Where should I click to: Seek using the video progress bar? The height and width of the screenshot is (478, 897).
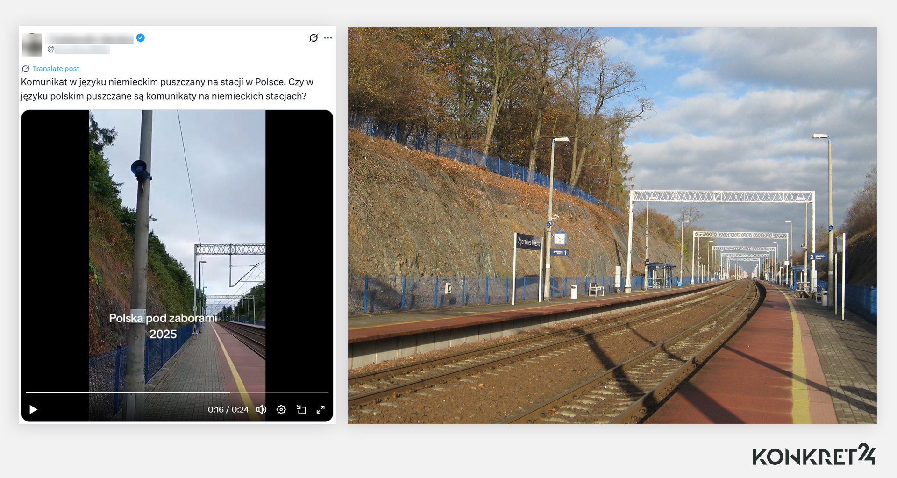(x=177, y=393)
